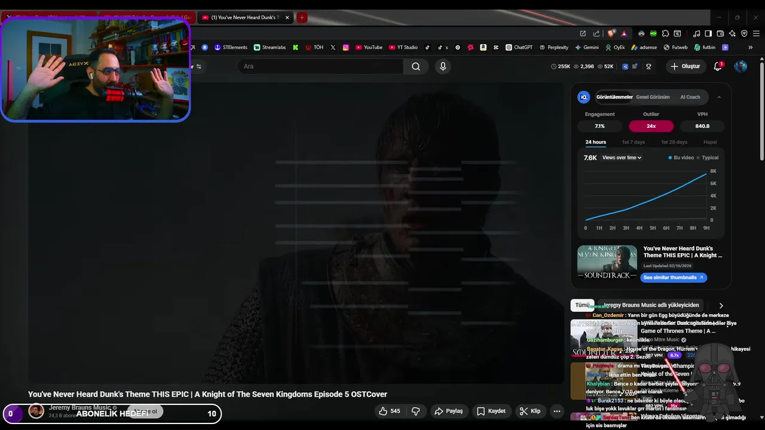Click the Brave Rewards triangle icon
The image size is (765, 430).
pos(624,33)
